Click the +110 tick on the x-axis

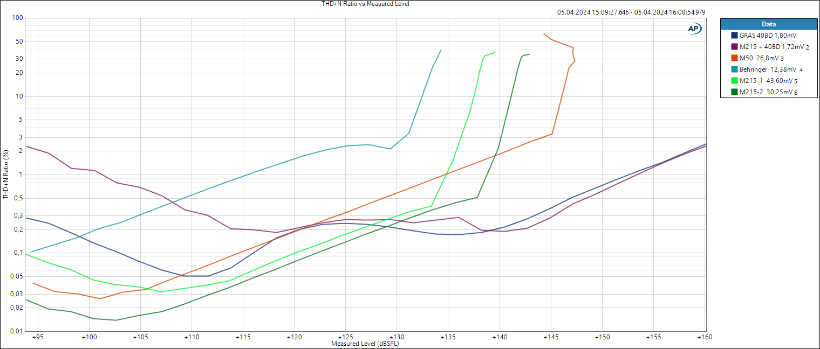tap(192, 337)
